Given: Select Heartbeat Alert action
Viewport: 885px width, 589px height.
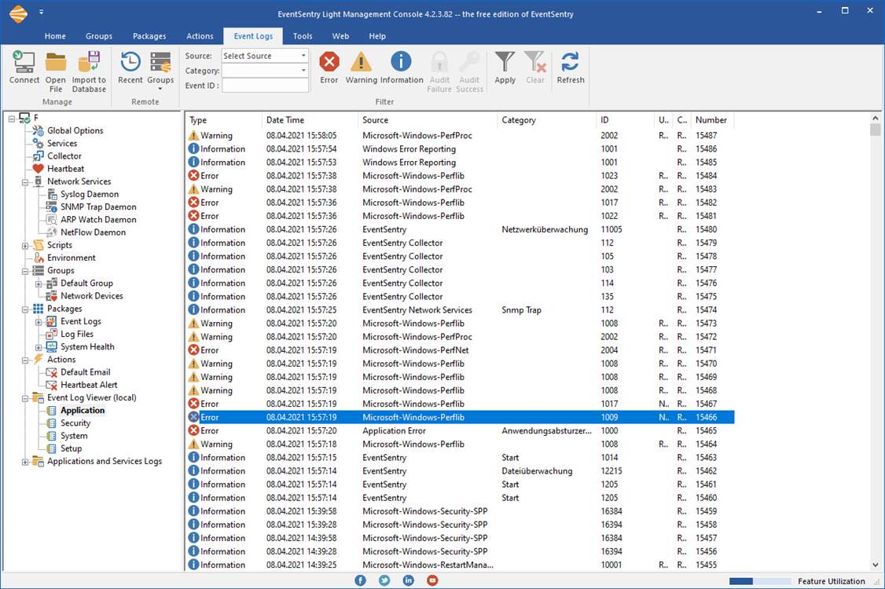Looking at the screenshot, I should (x=89, y=385).
